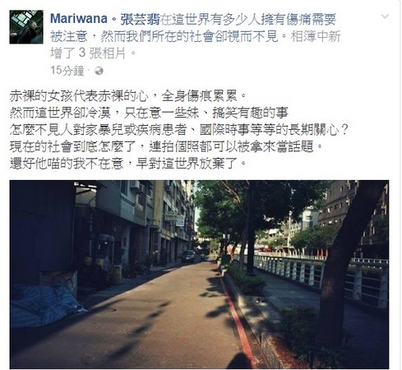
Task: Click the blue tarp bundle in photo
Action: (45, 305)
